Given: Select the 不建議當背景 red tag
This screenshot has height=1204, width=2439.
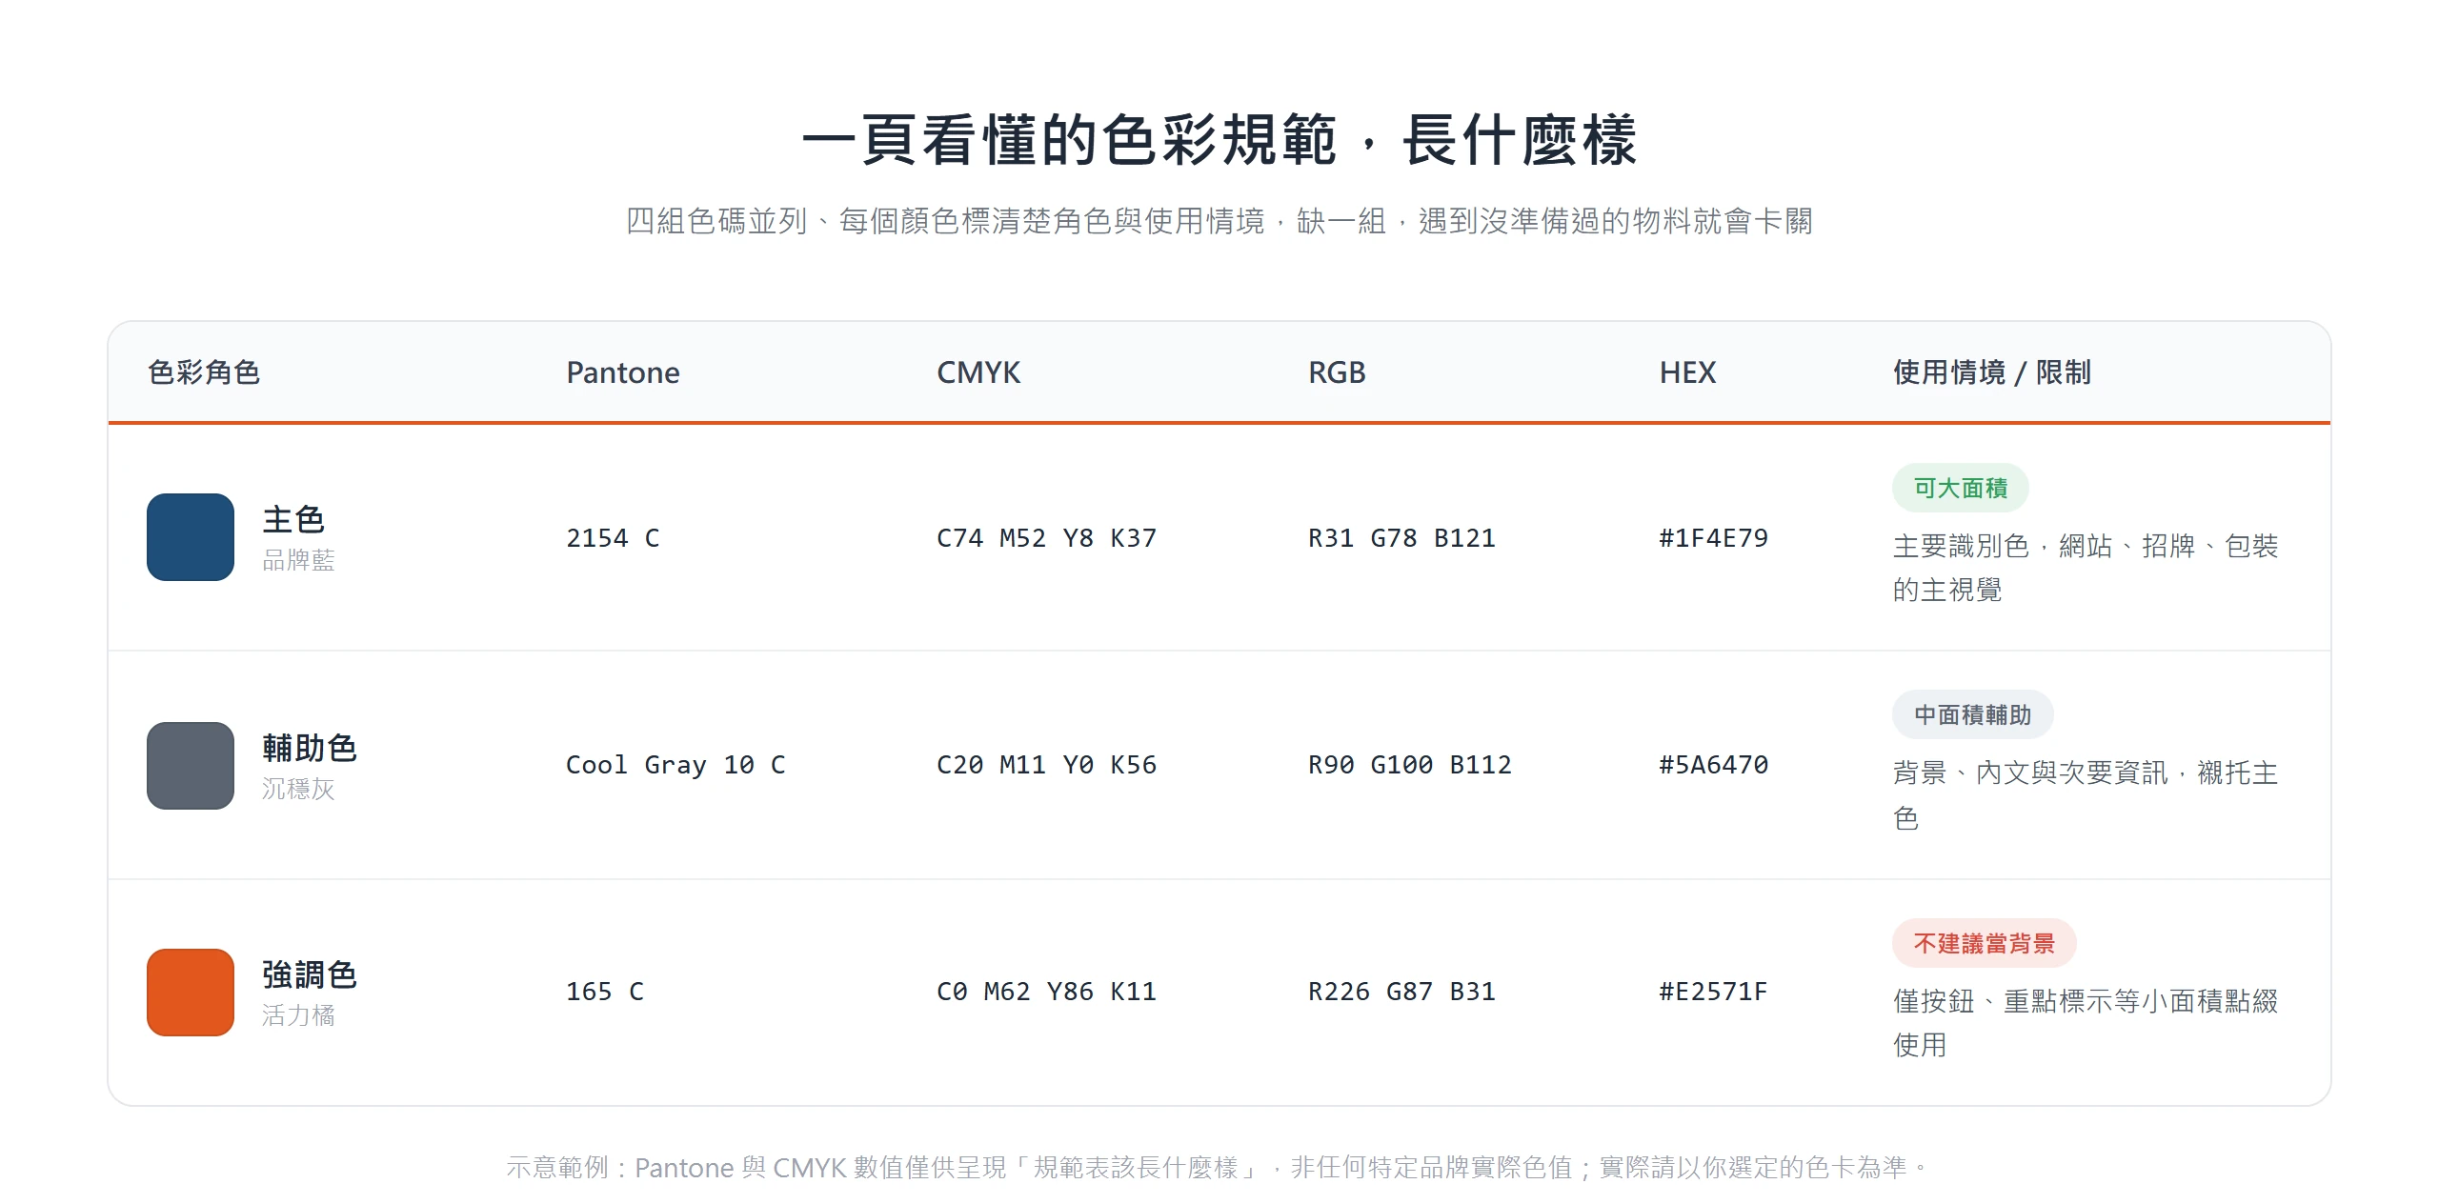Looking at the screenshot, I should [x=1984, y=943].
